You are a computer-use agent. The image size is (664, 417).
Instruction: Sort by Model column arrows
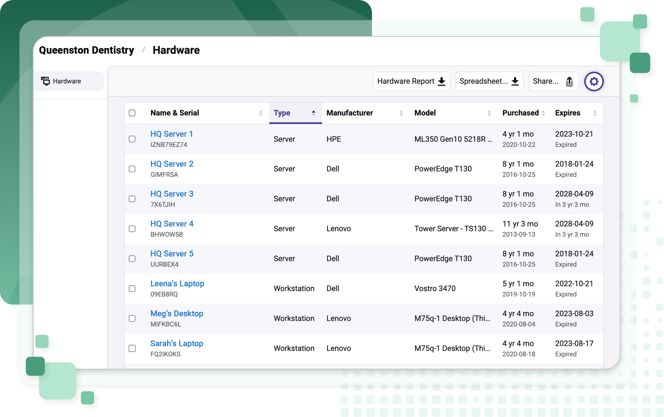(489, 113)
